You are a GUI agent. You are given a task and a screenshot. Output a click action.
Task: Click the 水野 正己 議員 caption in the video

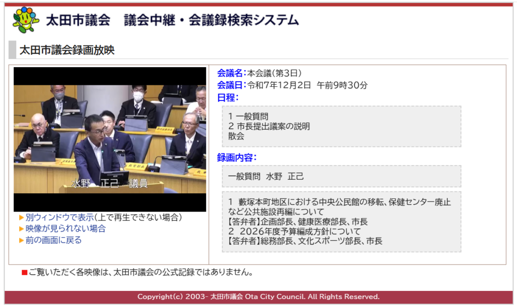click(x=110, y=183)
